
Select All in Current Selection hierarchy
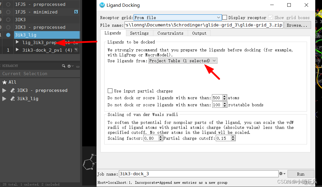tap(12, 82)
